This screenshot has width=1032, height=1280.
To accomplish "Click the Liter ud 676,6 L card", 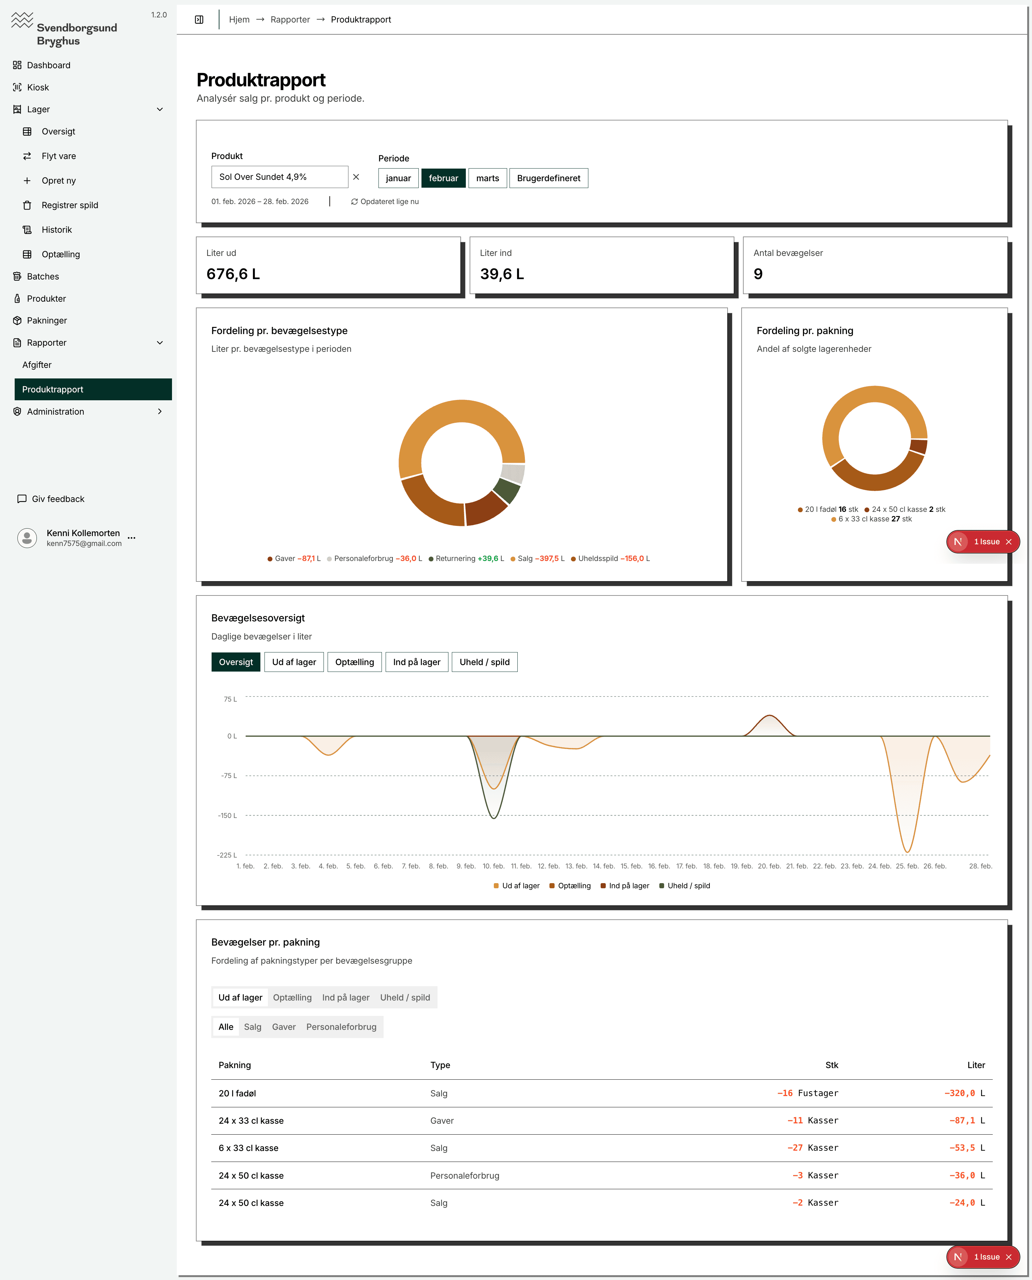I will [x=328, y=266].
